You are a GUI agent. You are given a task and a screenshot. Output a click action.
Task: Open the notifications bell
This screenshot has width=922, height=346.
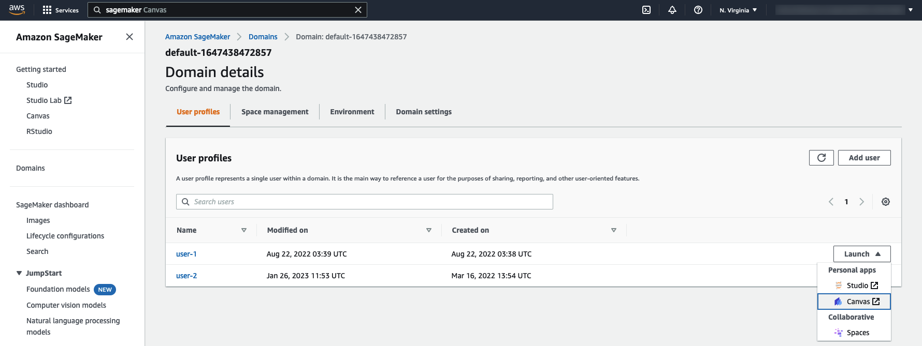click(672, 10)
